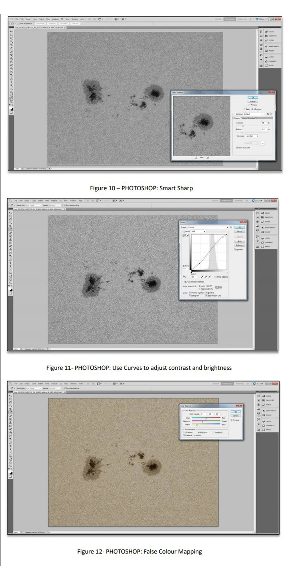The image size is (304, 566).
Task: Click the Yellow-Blue slider in Color Balance
Action: tap(206, 424)
